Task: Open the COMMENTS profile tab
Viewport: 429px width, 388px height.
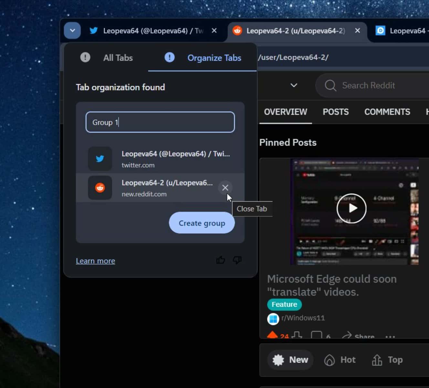Action: coord(387,112)
